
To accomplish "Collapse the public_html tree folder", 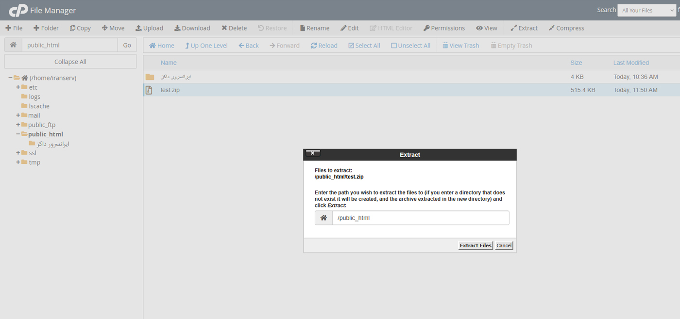I will (x=18, y=134).
